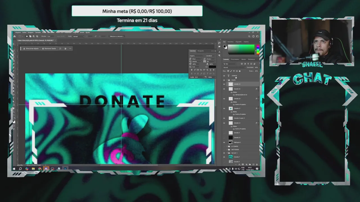Open collapsed Character panel 'A' icon
Image resolution: width=360 pixels, height=202 pixels.
pyautogui.click(x=219, y=52)
